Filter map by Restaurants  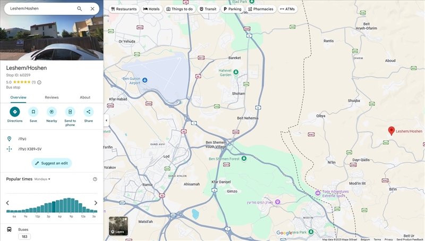tap(124, 9)
